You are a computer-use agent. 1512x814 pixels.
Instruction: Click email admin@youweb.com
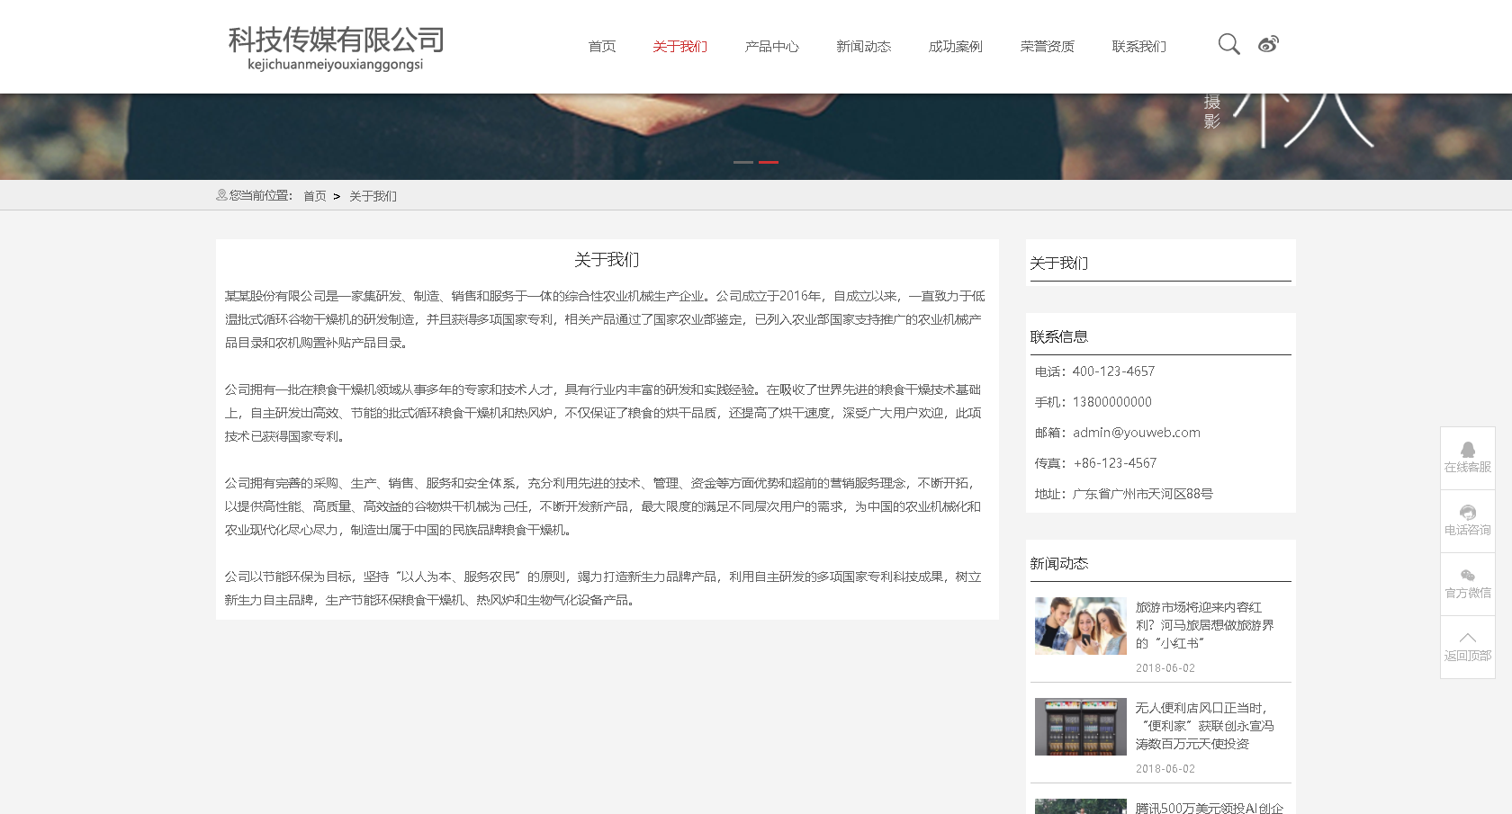click(1137, 433)
